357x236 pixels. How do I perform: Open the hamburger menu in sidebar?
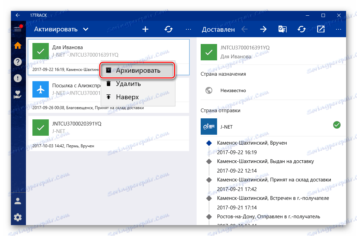[18, 29]
